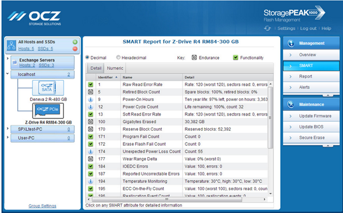The height and width of the screenshot is (213, 343).
Task: Click green check icon for IOEDC Errors
Action: [91, 166]
